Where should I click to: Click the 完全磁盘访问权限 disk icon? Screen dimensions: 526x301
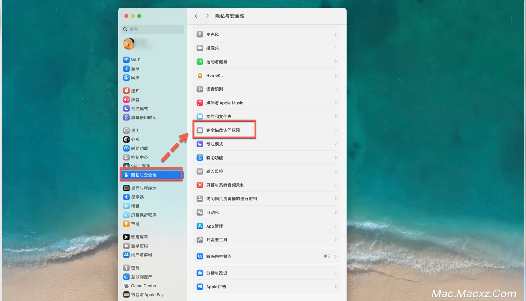tap(200, 130)
